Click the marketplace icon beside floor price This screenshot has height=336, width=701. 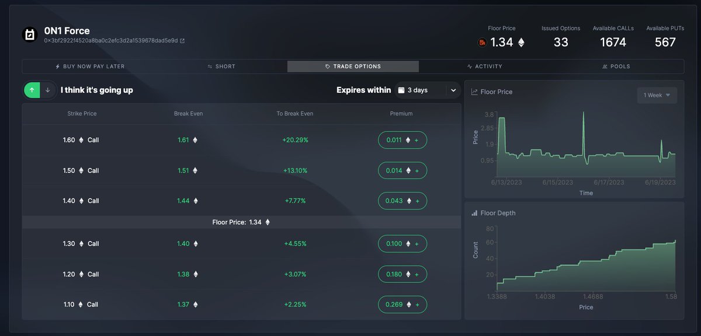point(483,43)
